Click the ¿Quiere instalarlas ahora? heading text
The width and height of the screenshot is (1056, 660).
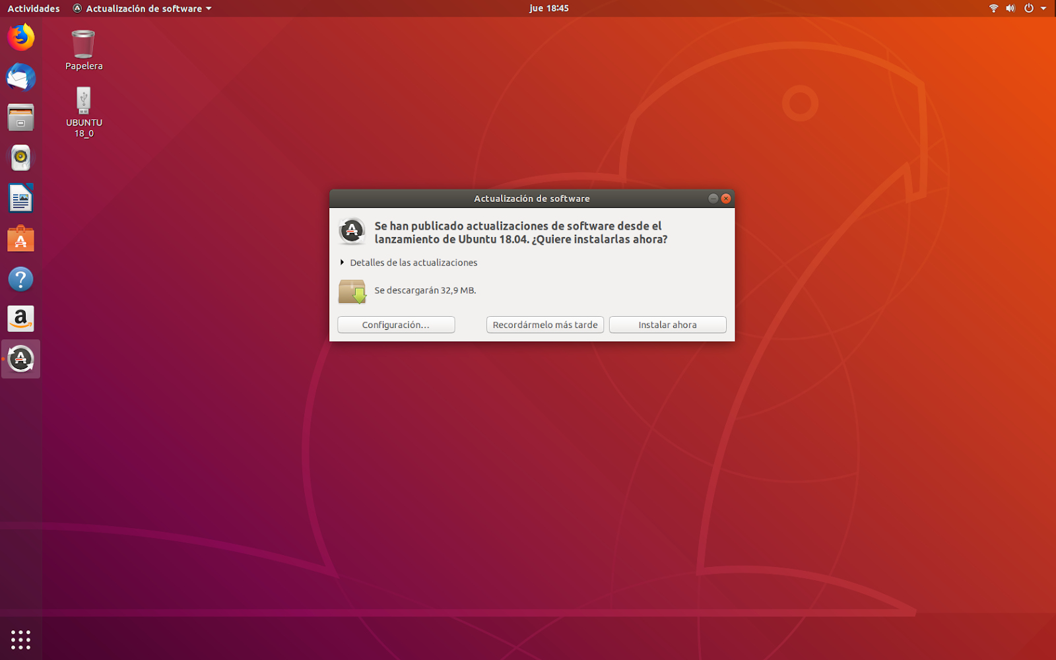(x=599, y=240)
